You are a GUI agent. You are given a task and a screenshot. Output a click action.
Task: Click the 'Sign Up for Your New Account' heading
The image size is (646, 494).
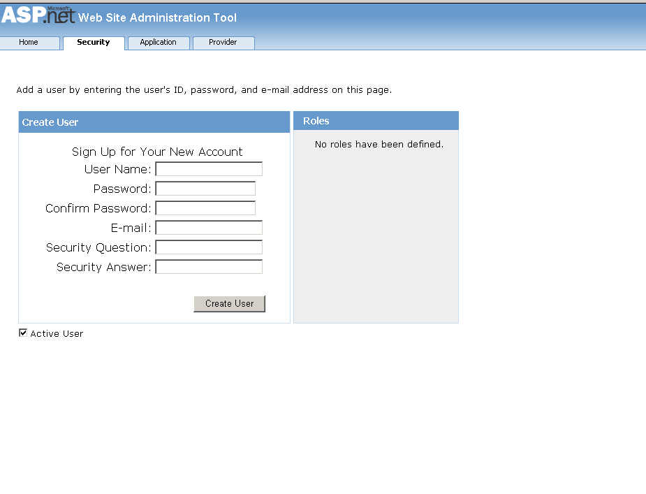point(157,152)
